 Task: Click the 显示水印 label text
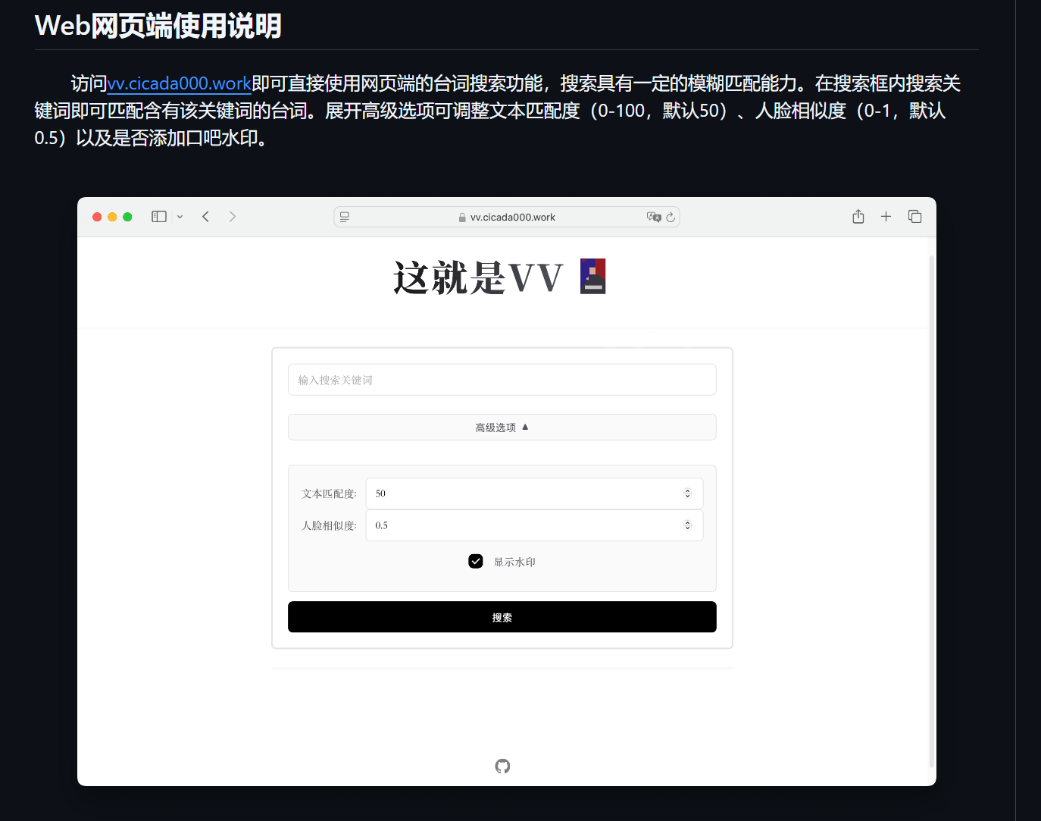[514, 562]
